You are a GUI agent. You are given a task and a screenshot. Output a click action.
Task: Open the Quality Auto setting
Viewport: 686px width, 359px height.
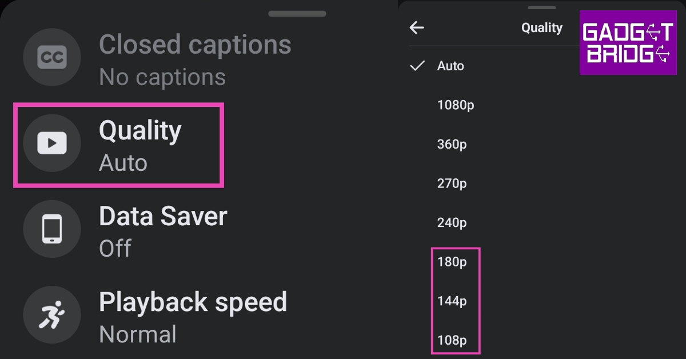(140, 145)
